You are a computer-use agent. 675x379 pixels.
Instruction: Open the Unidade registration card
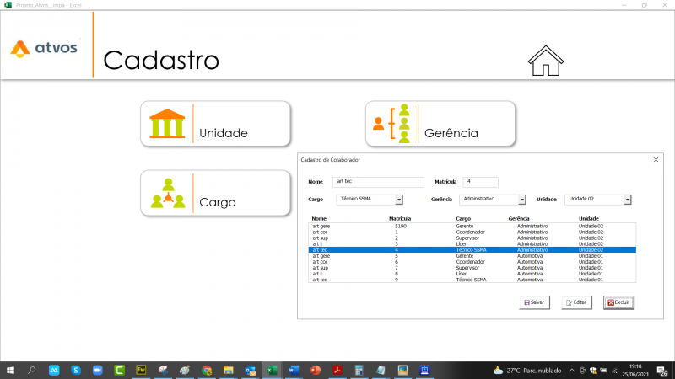coord(215,124)
